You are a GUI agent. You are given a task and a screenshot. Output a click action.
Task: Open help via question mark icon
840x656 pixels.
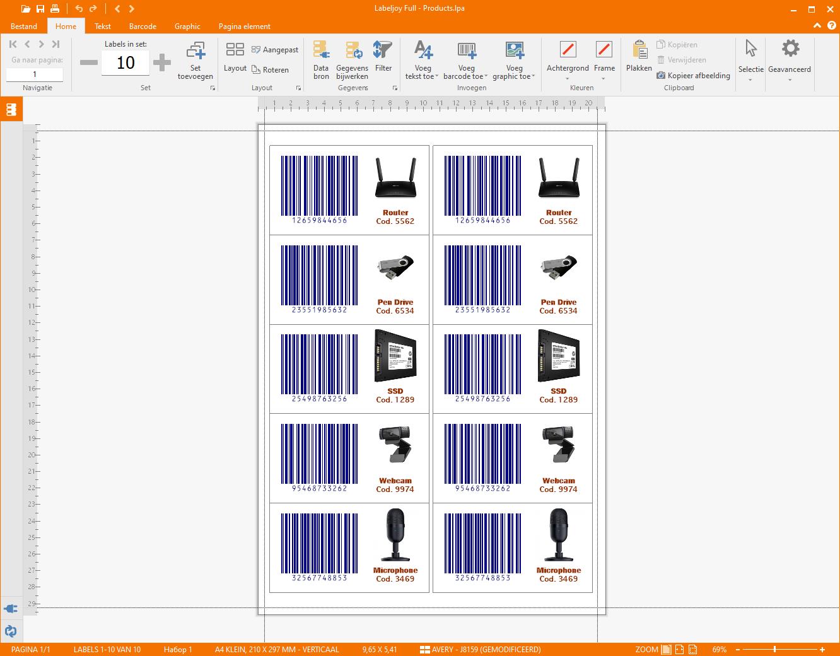[x=831, y=26]
